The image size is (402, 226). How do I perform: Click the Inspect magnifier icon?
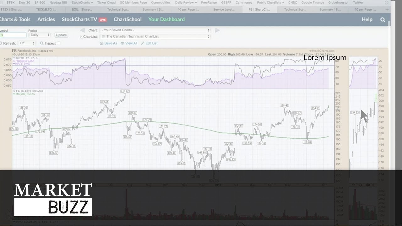pos(42,43)
